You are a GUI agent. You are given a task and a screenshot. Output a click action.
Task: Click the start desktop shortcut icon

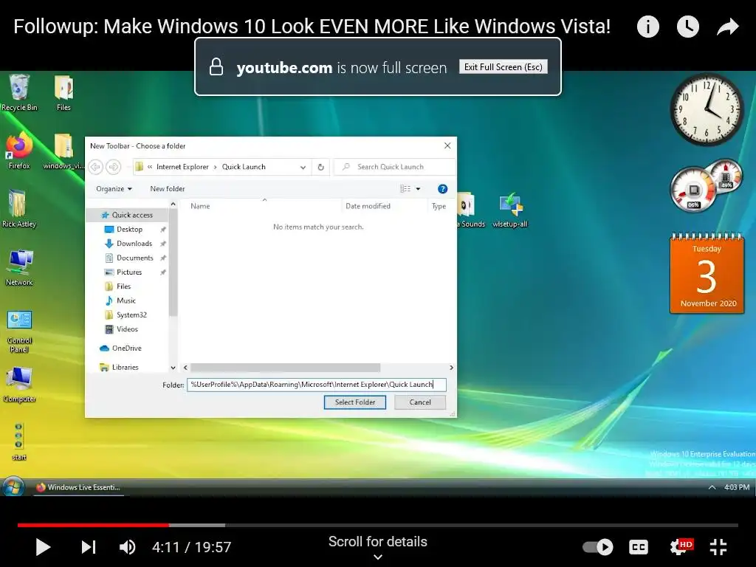click(x=18, y=441)
